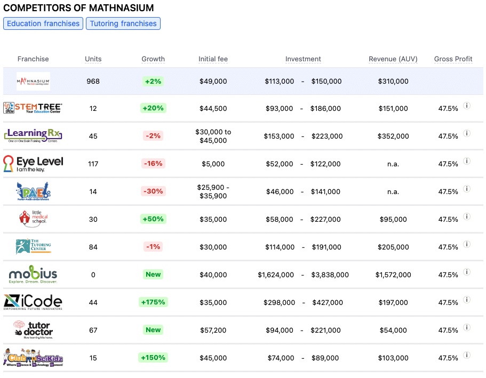Screen dimensions: 486x378
Task: Click the $44,500 initial fee
Action: click(213, 108)
